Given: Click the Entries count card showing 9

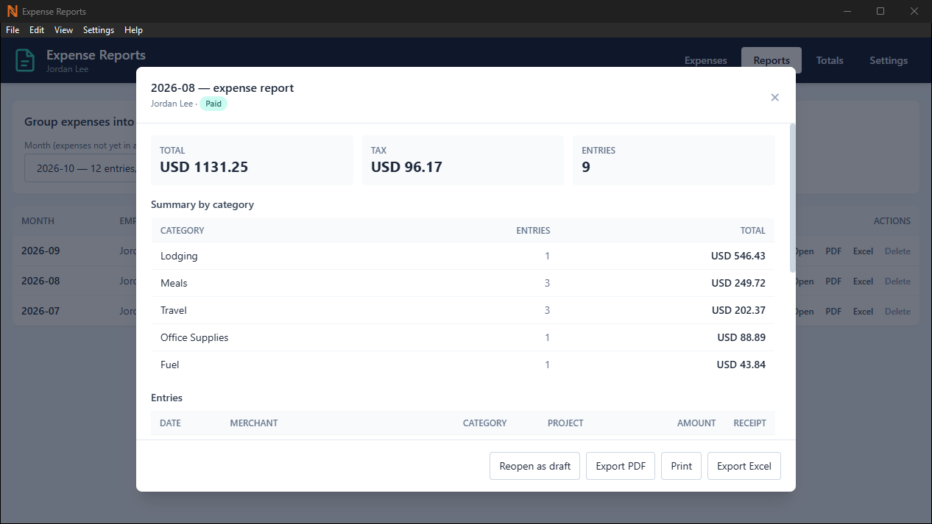Looking at the screenshot, I should pyautogui.click(x=674, y=160).
